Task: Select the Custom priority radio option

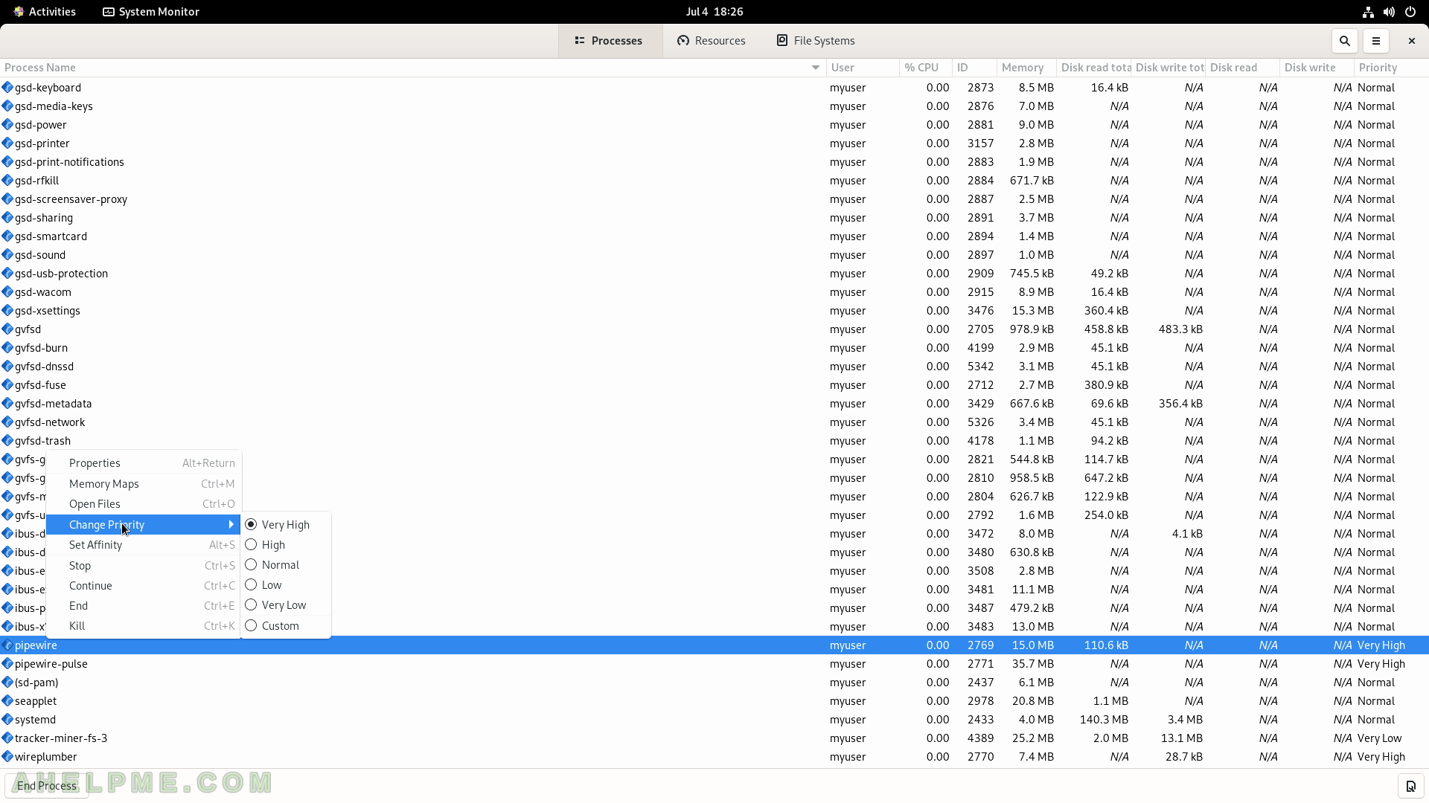Action: click(x=251, y=625)
